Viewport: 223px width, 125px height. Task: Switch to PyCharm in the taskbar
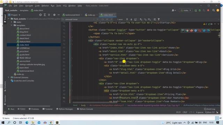pyautogui.click(x=57, y=123)
